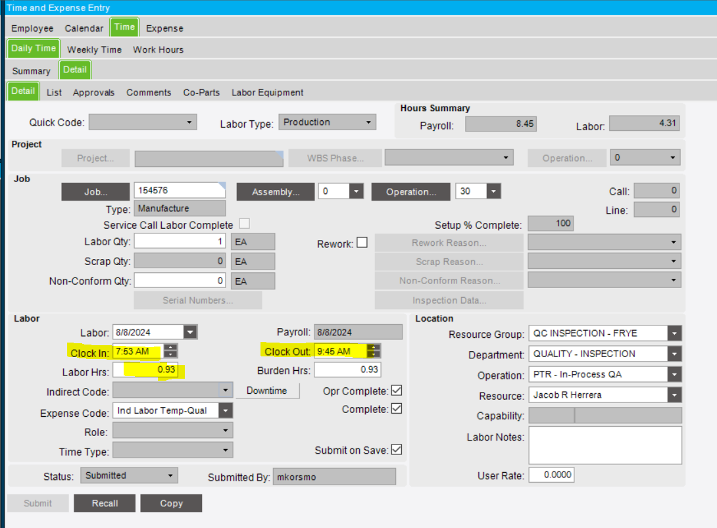Open the List sub-tab
717x528 pixels.
54,92
